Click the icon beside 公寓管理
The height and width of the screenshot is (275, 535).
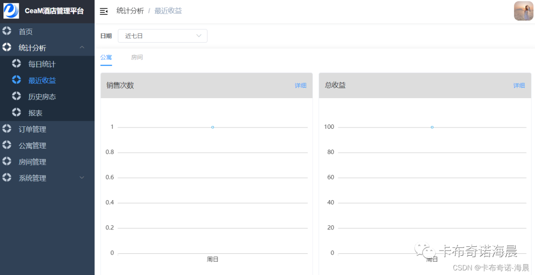[6, 145]
